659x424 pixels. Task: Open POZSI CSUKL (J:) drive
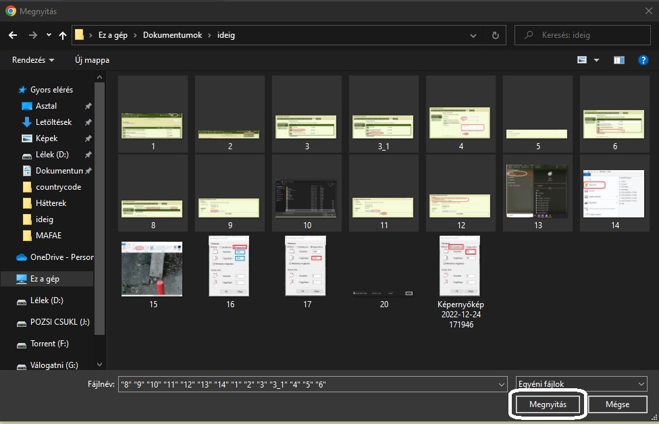pos(59,322)
